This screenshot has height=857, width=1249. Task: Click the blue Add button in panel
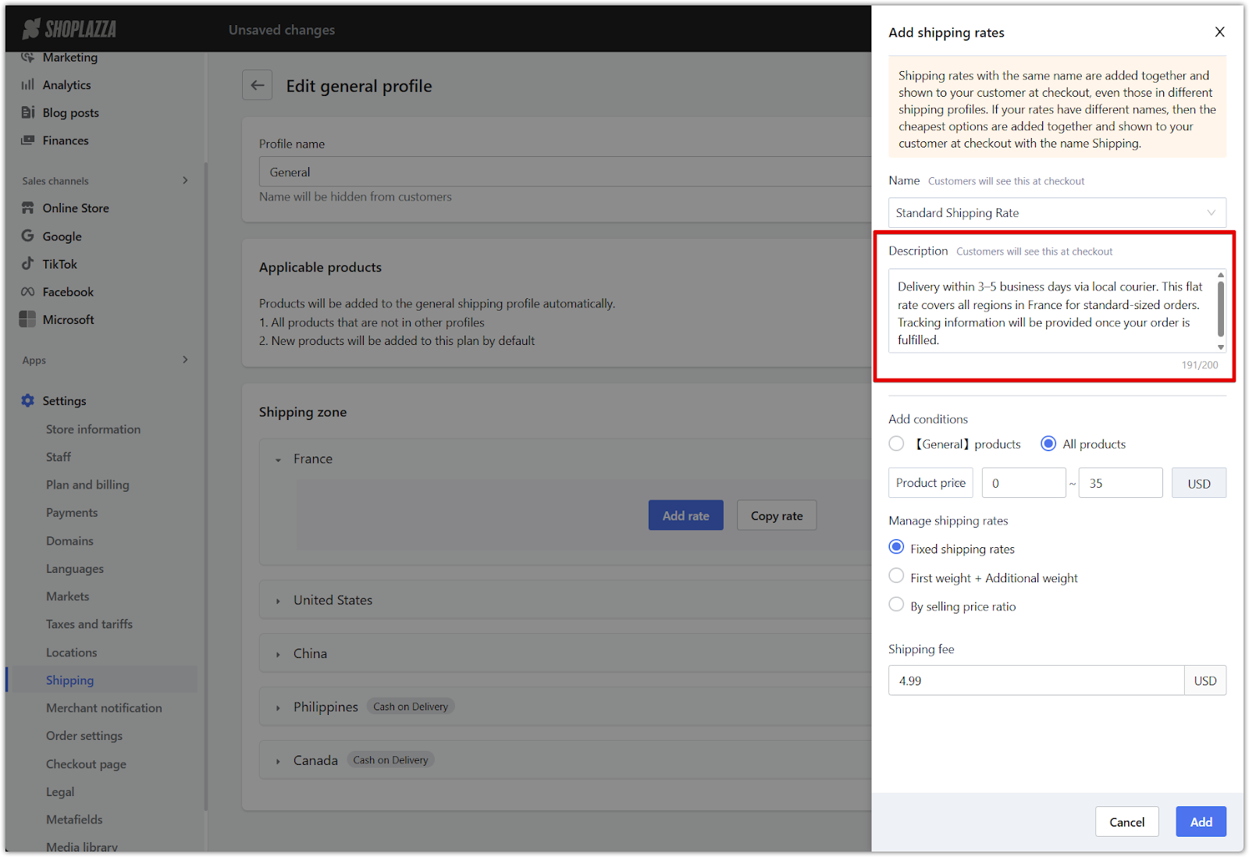pos(1201,822)
